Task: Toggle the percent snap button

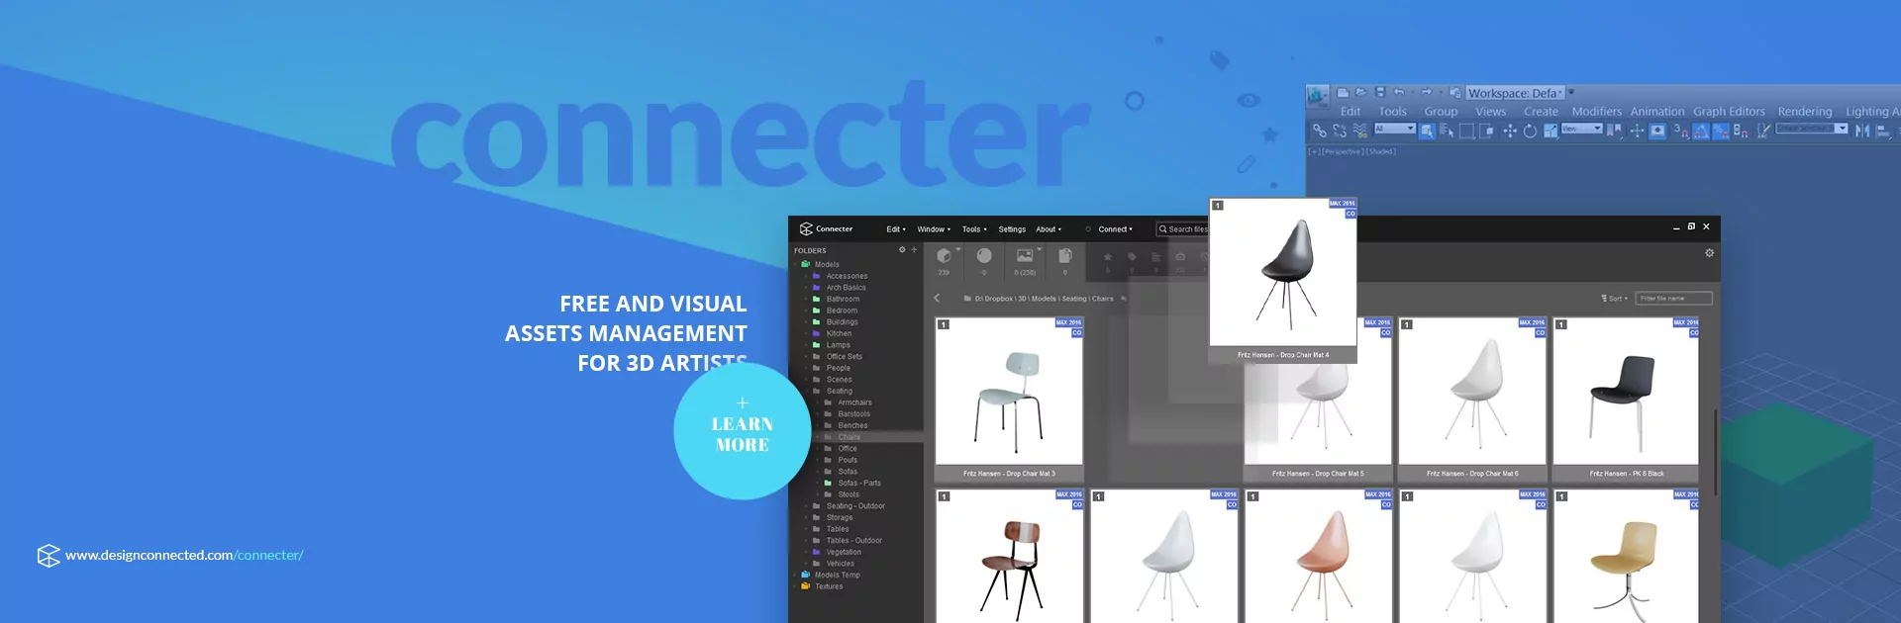Action: 1721,131
